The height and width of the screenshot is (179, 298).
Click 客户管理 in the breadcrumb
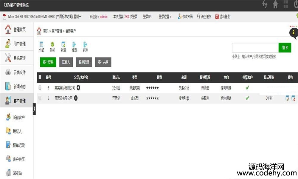57,31
